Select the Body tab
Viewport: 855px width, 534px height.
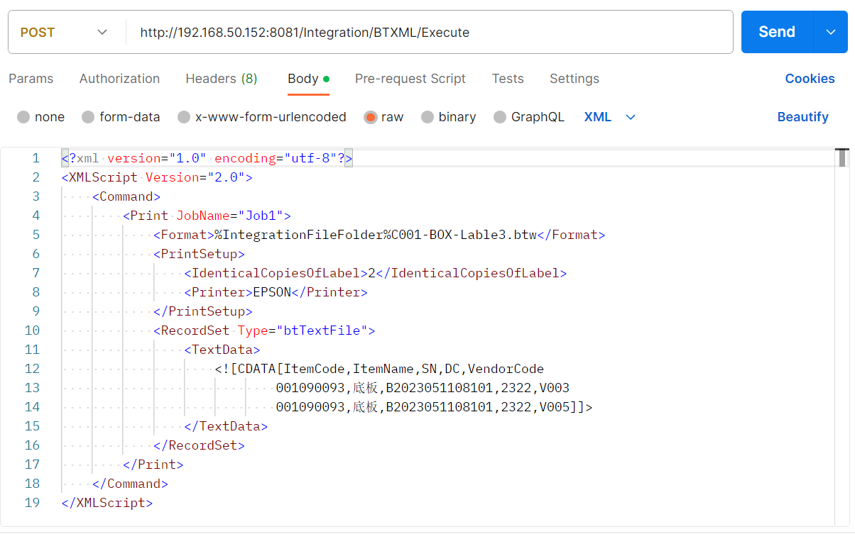pyautogui.click(x=303, y=79)
